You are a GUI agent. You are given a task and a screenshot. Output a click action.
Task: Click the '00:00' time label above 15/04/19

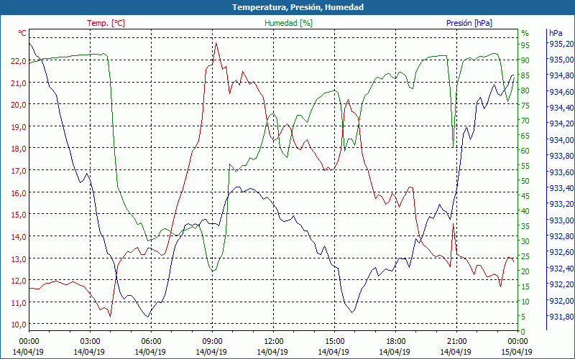point(517,342)
